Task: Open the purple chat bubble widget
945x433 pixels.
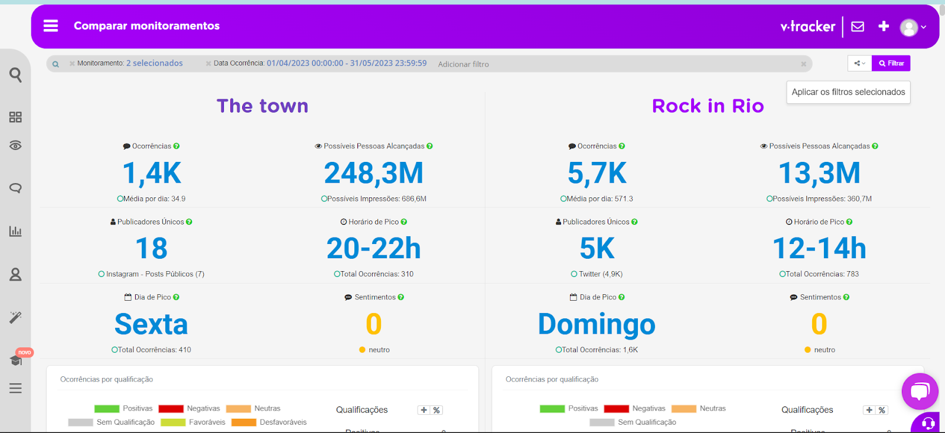Action: click(x=920, y=391)
